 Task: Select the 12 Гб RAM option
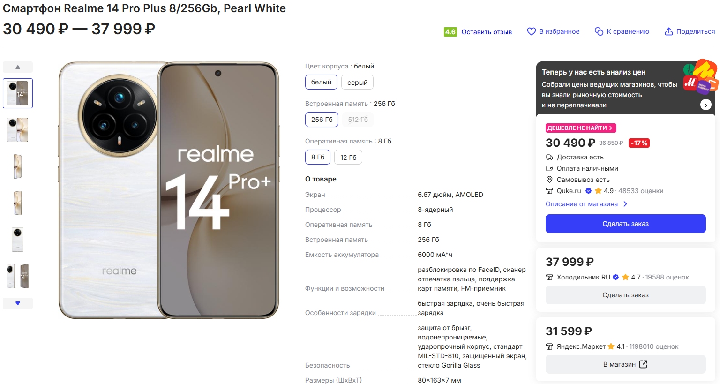click(348, 157)
